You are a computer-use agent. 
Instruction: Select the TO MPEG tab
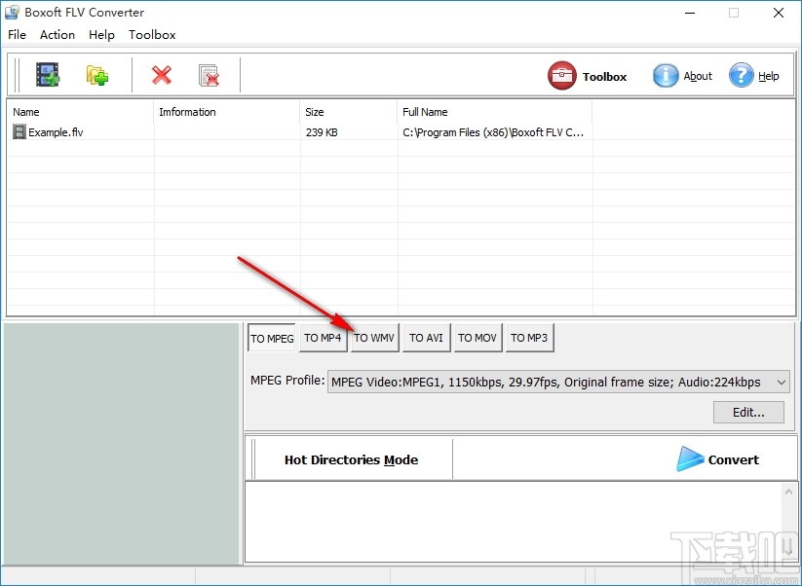point(271,338)
